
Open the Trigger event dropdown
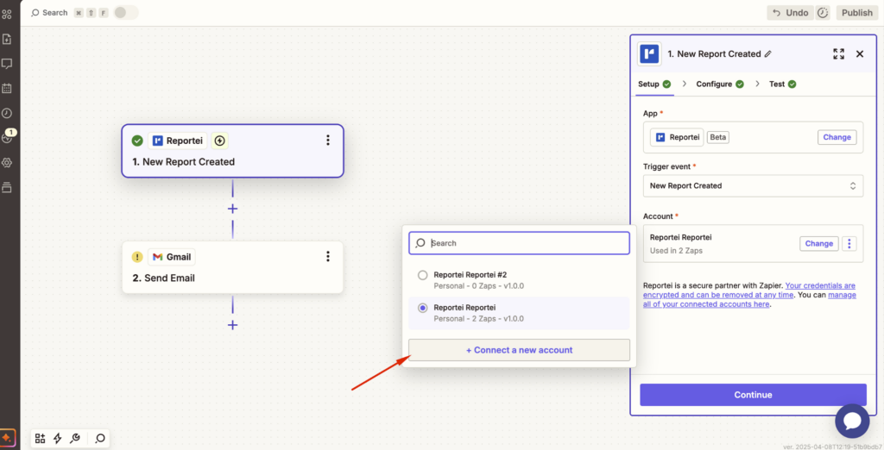(x=753, y=185)
